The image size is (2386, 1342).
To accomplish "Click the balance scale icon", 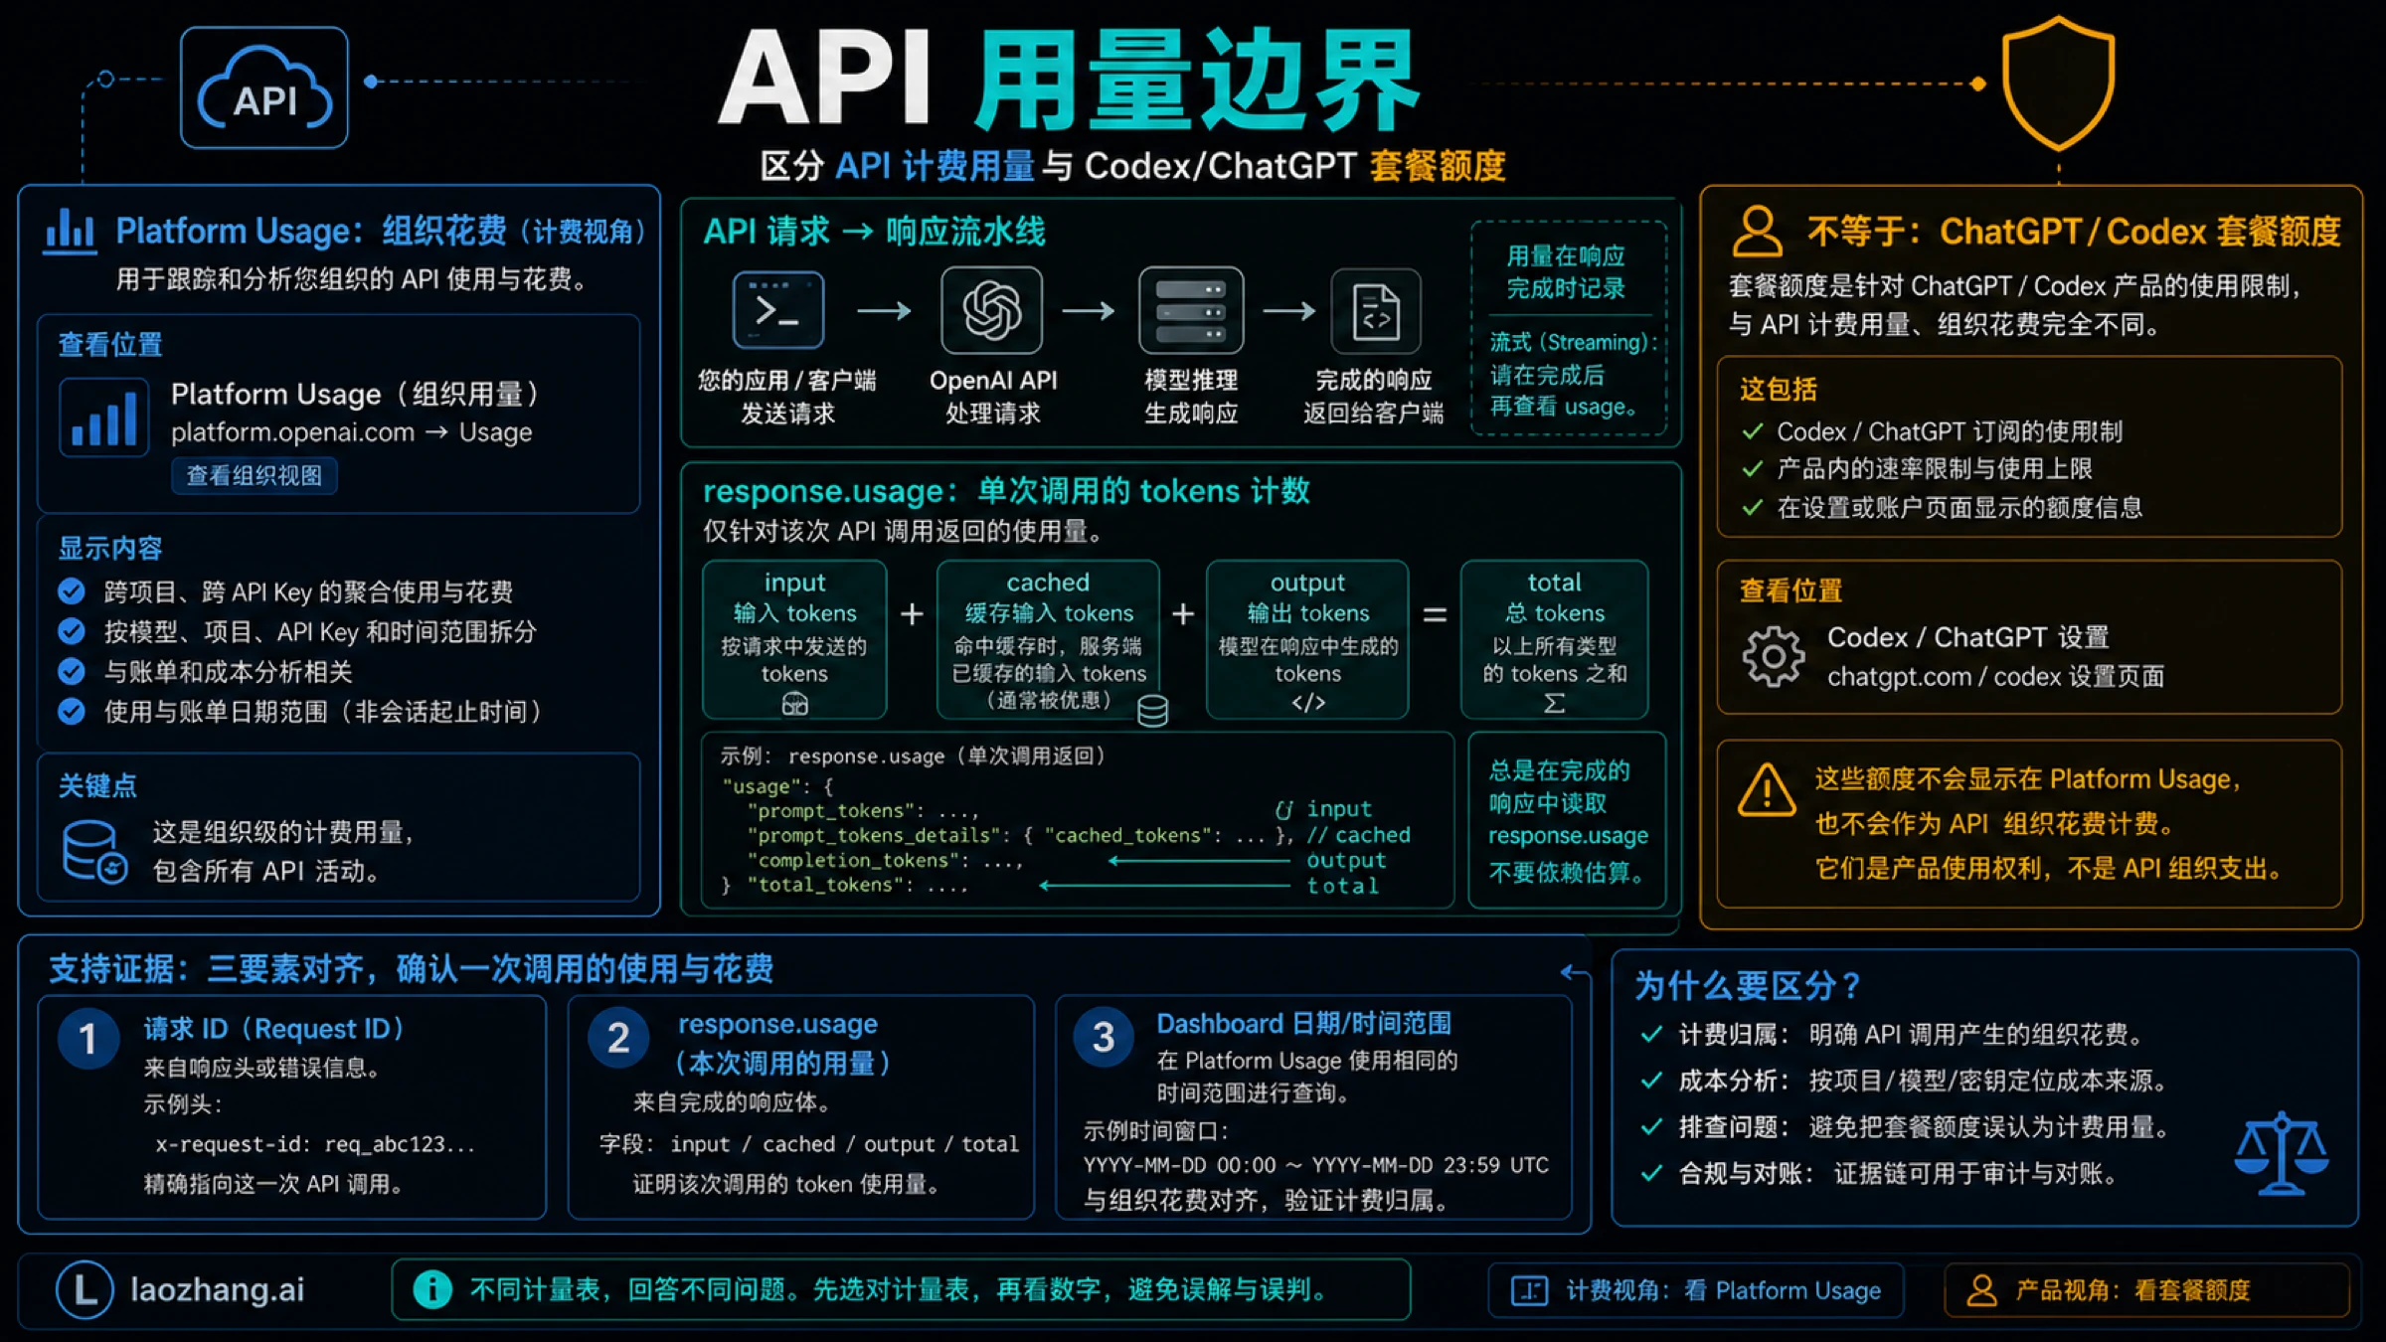I will point(2282,1153).
